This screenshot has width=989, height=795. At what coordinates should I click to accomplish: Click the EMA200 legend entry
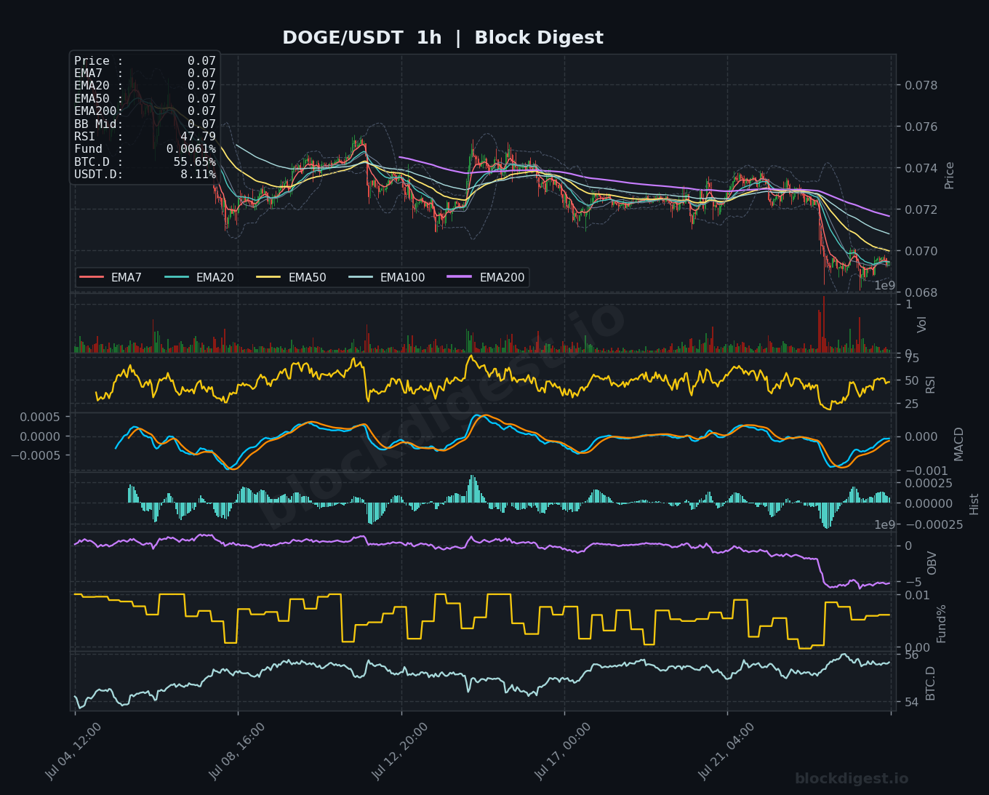pos(486,277)
